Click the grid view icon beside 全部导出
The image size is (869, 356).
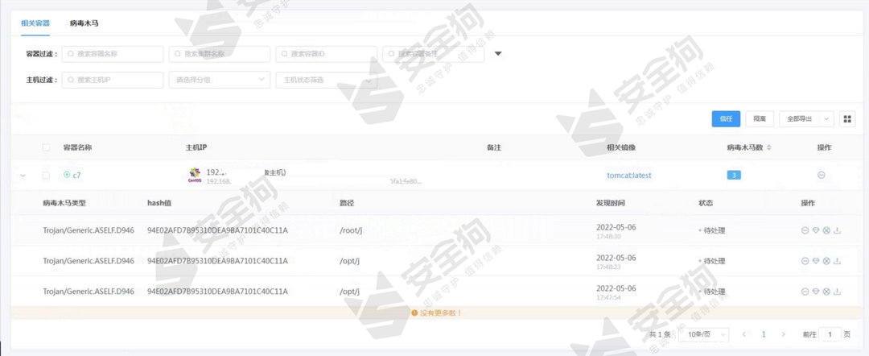coord(847,119)
